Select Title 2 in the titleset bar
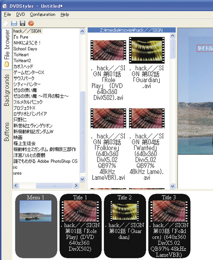213x260 pixels. tap(125, 226)
